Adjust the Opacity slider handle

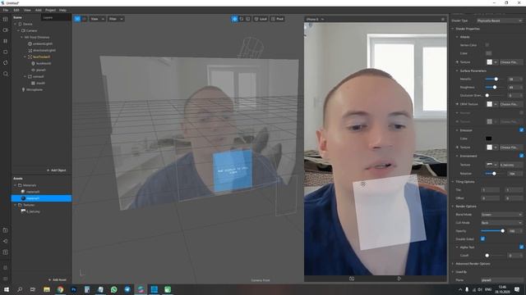click(502, 231)
